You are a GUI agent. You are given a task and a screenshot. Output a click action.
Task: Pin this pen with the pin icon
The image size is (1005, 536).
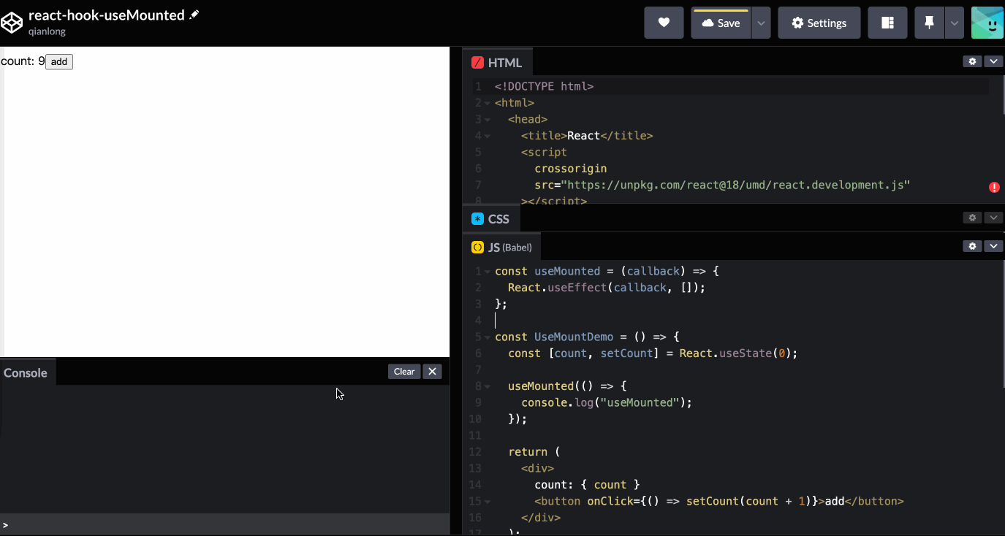(x=929, y=23)
